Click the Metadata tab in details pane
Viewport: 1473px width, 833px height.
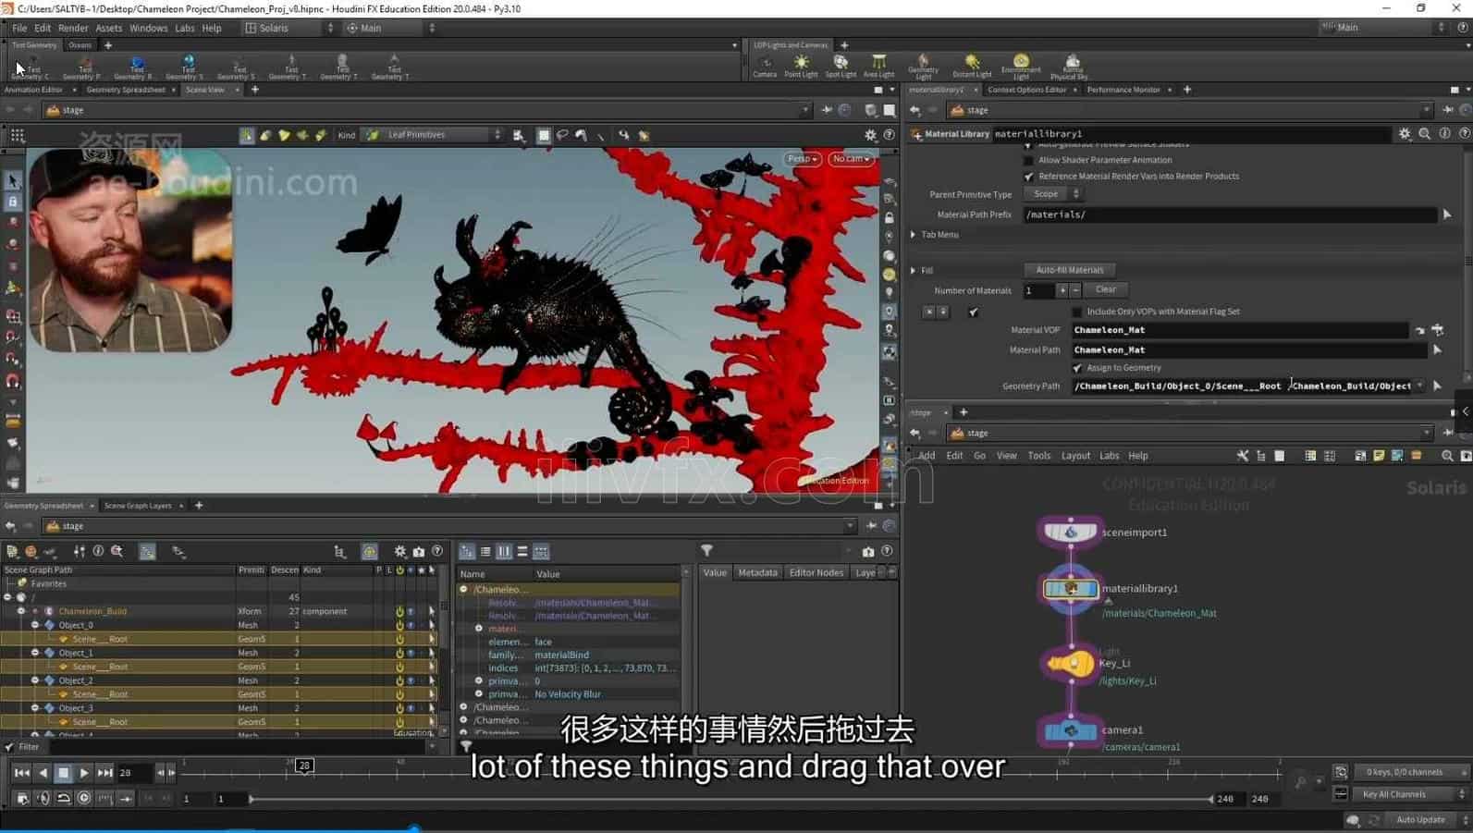757,573
